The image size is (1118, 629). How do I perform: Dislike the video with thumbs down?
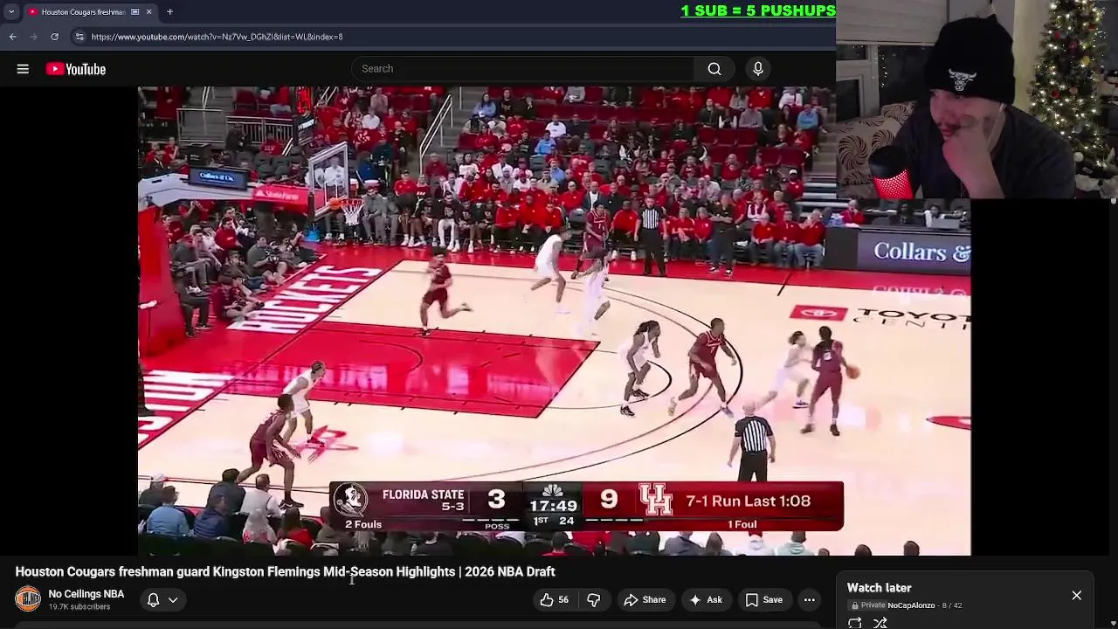pyautogui.click(x=594, y=599)
